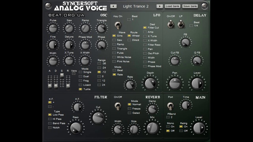Click the Reverb Size knob

[x=134, y=129]
